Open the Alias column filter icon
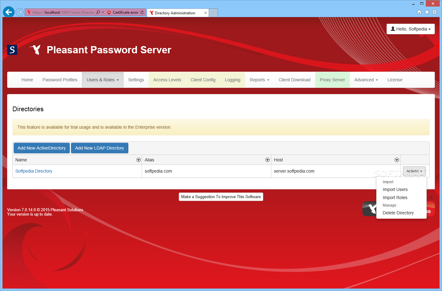The image size is (442, 291). pos(268,160)
